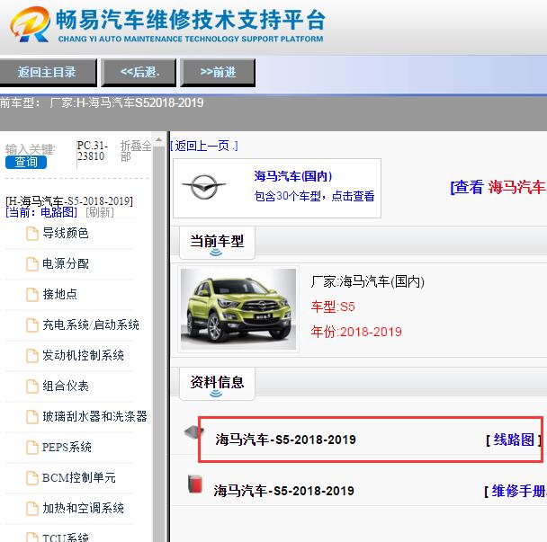Screen dimensions: 547x542
Task: Click the document icon beside 接地点
Action: 32,295
